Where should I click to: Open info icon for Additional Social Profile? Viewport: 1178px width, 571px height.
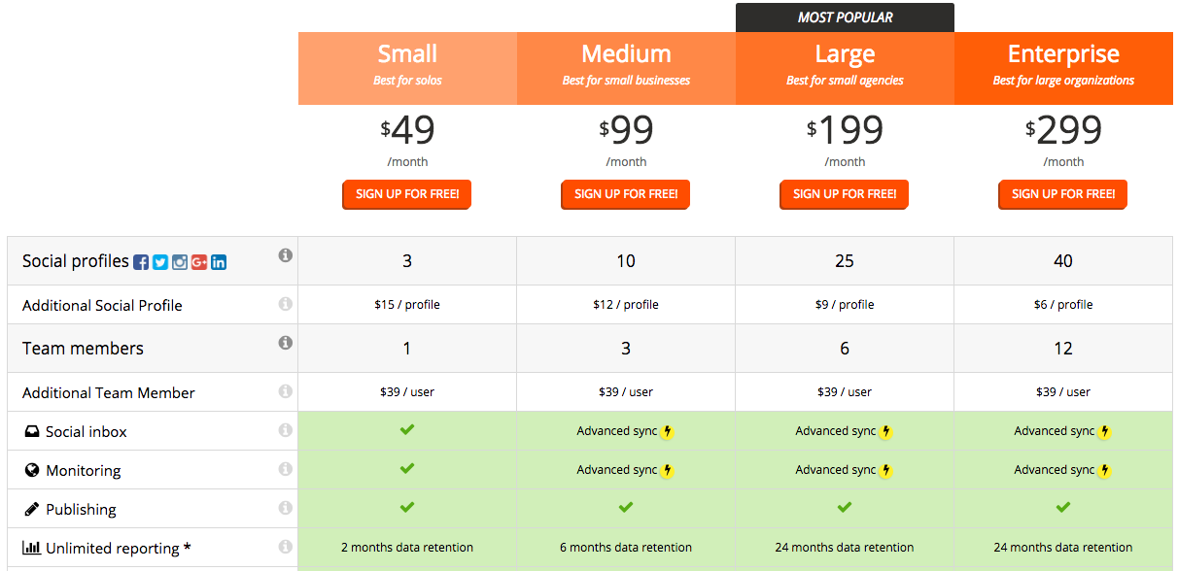point(286,304)
